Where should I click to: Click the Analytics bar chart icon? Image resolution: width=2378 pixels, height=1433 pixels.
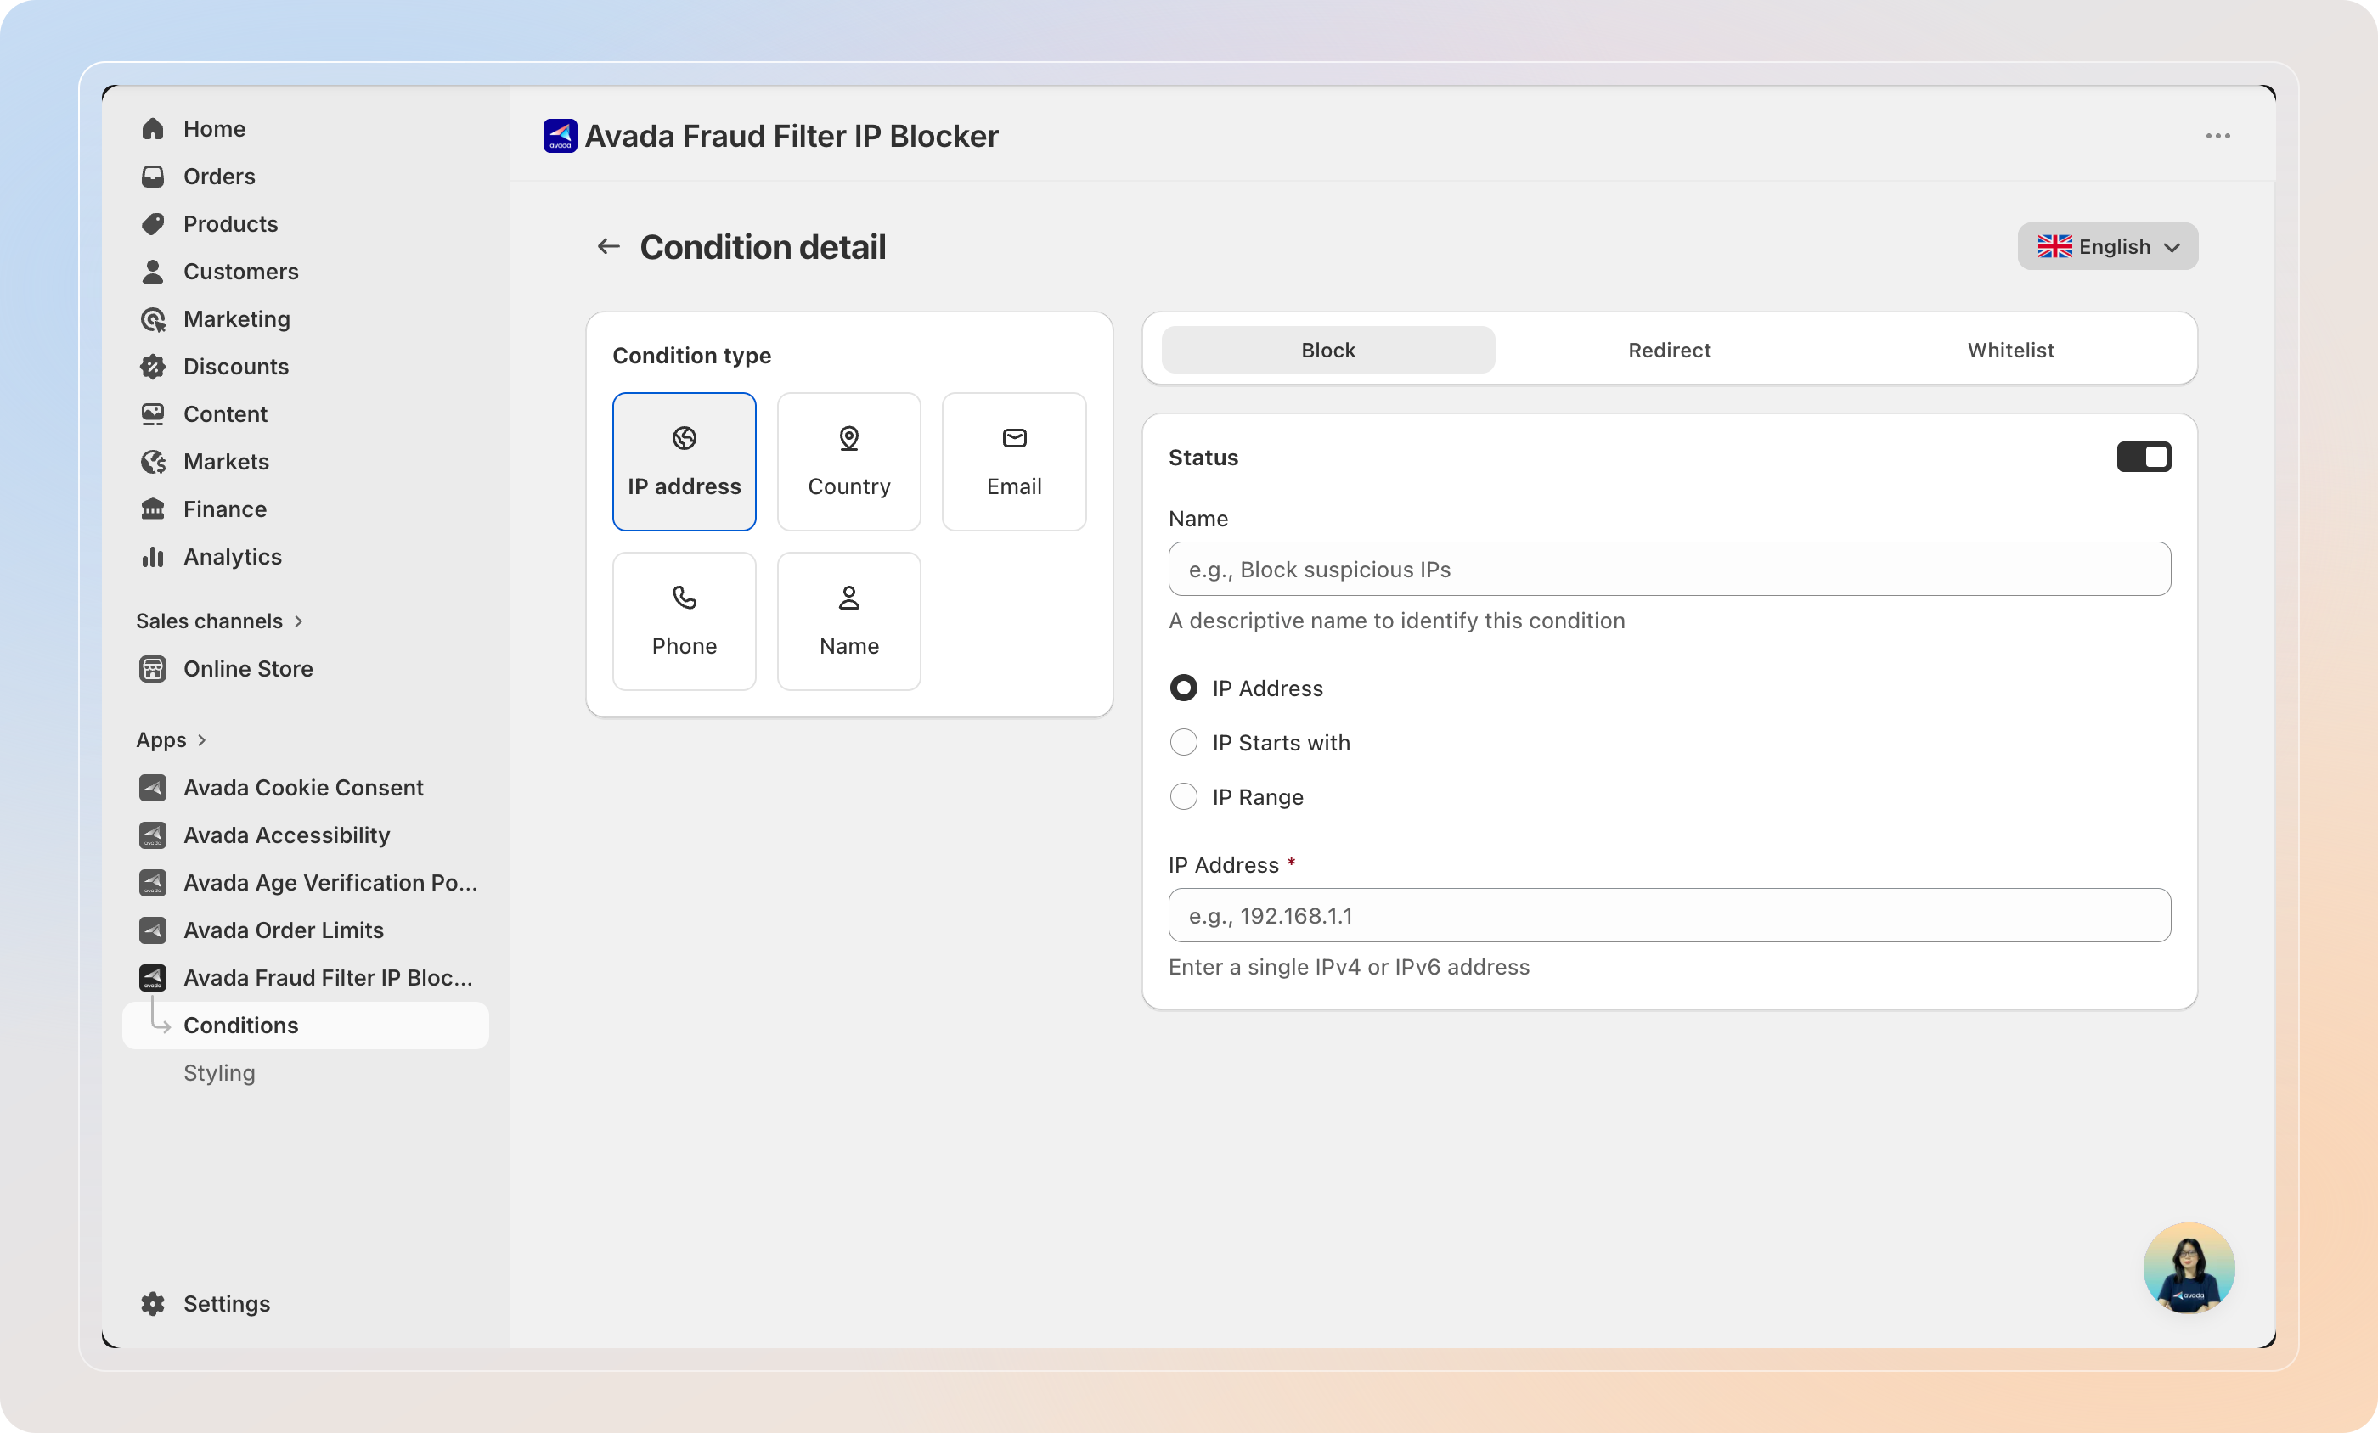153,557
